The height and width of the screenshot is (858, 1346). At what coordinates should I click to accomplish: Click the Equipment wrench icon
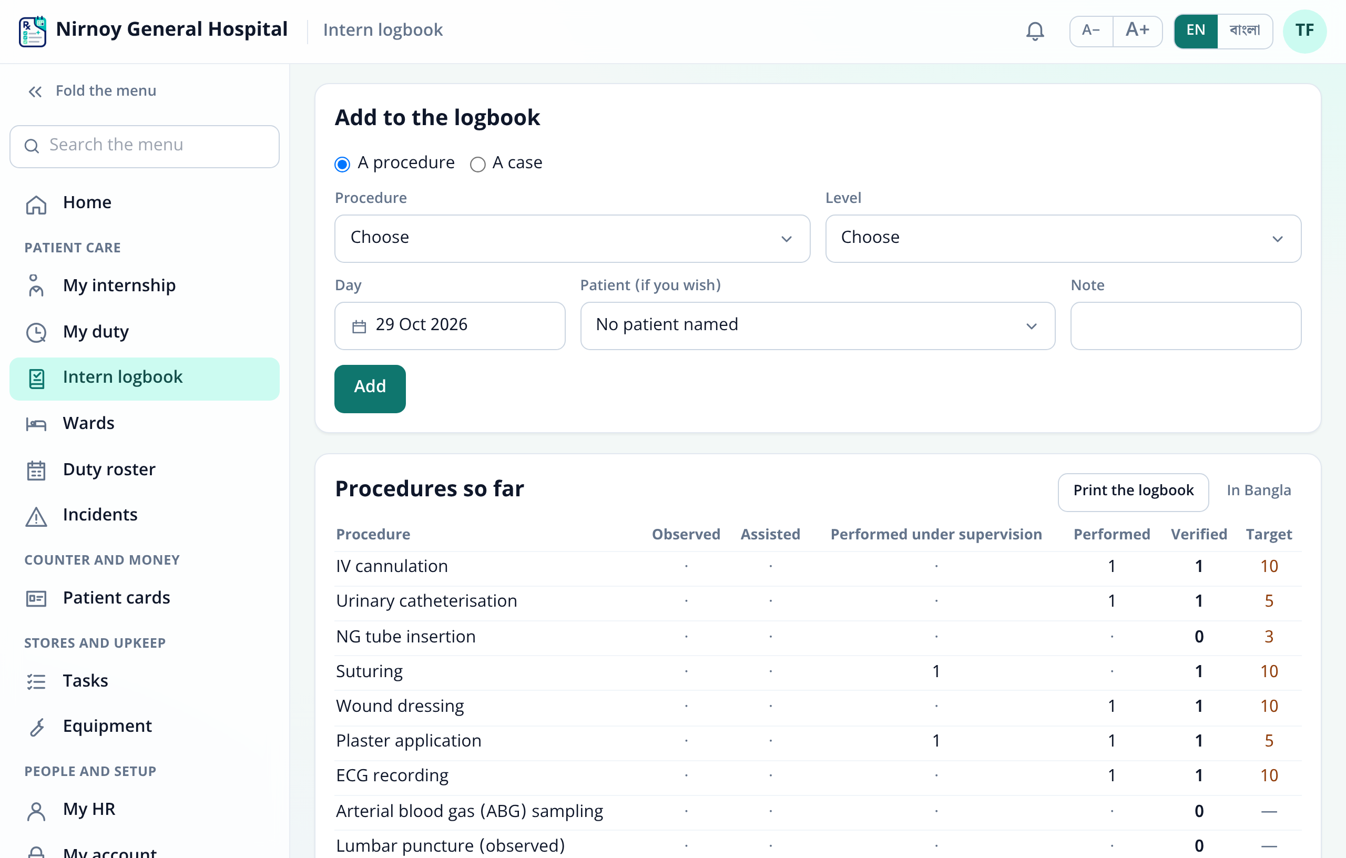(36, 727)
